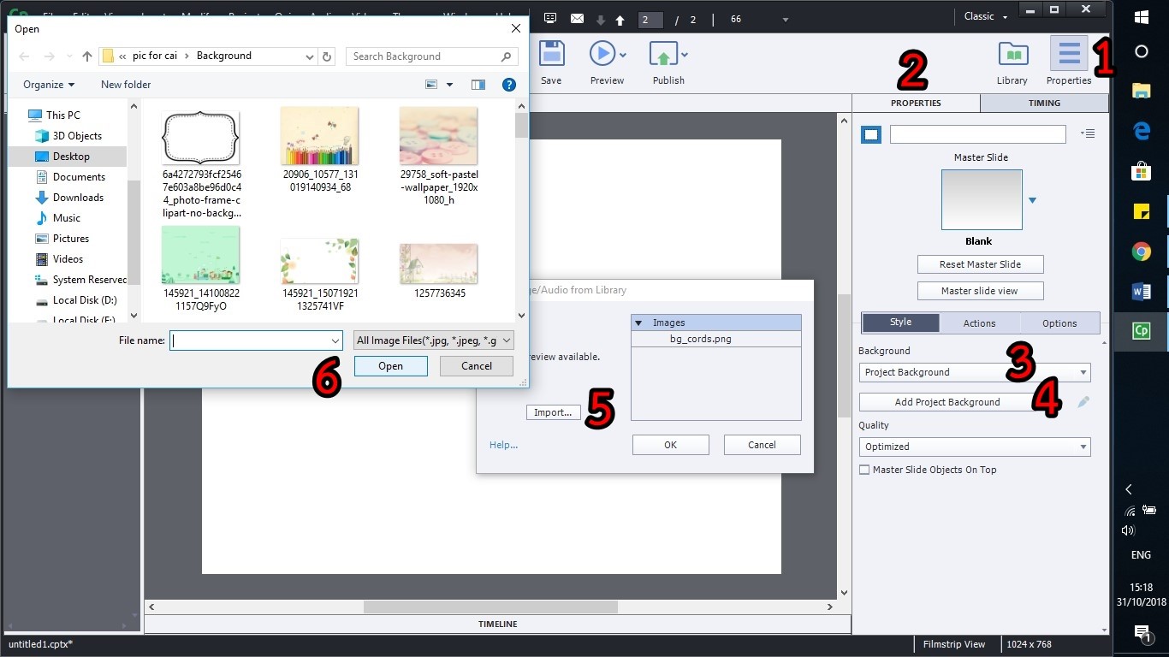Open the Classic workspace dropdown
1169x657 pixels.
pos(986,16)
